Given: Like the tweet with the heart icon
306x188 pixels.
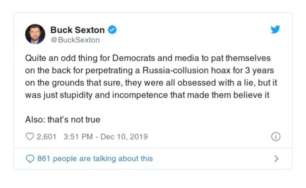Looking at the screenshot, I should [29, 137].
